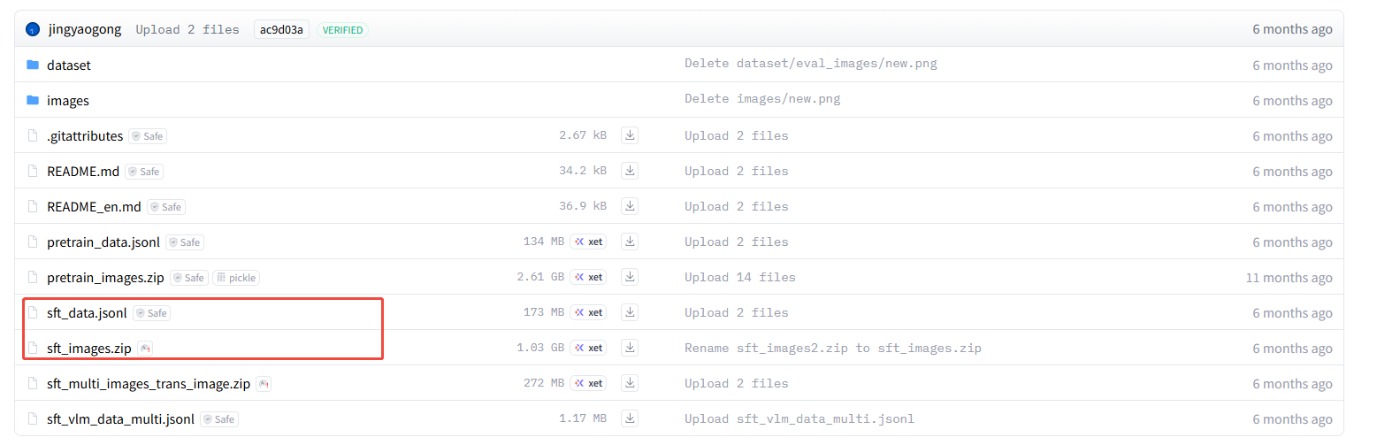This screenshot has height=445, width=1377.
Task: Click "6 months ago" in the dataset row
Action: [x=1292, y=65]
